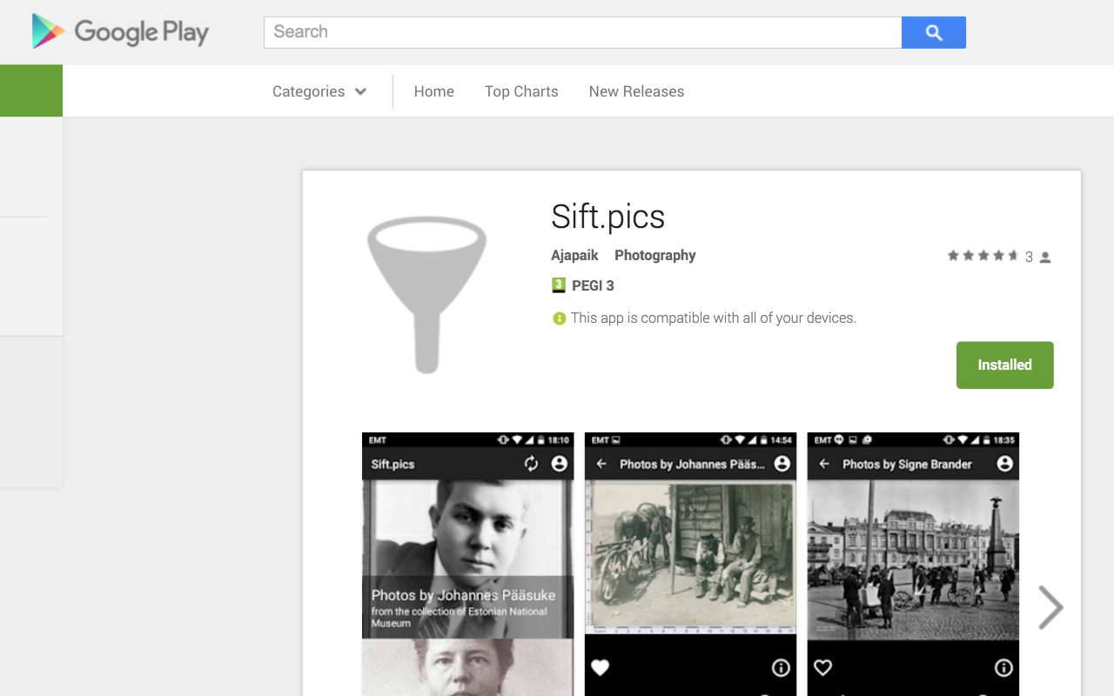Click account icon in Johannes Pääsuke screenshot
Screen dimensions: 1114x696
point(782,464)
